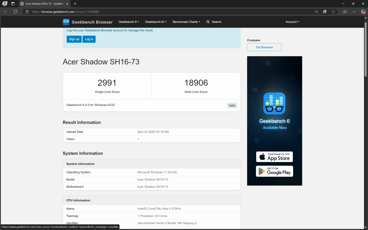Click the new tab plus icon
This screenshot has height=230, width=368.
point(75,4)
